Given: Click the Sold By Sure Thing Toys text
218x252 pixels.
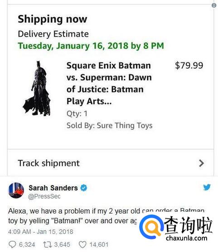Looking at the screenshot, I should pyautogui.click(x=110, y=125).
